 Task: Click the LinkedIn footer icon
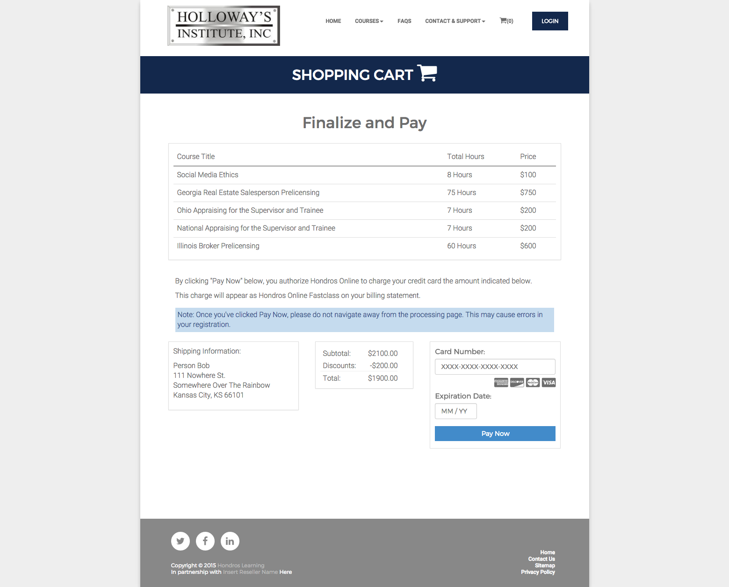click(x=230, y=541)
